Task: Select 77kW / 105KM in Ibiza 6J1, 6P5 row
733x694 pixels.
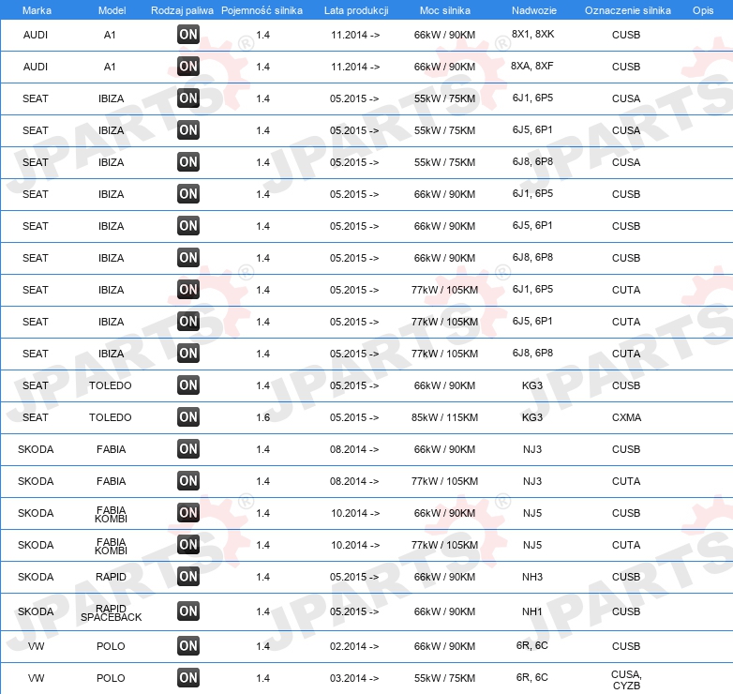Action: click(x=444, y=290)
